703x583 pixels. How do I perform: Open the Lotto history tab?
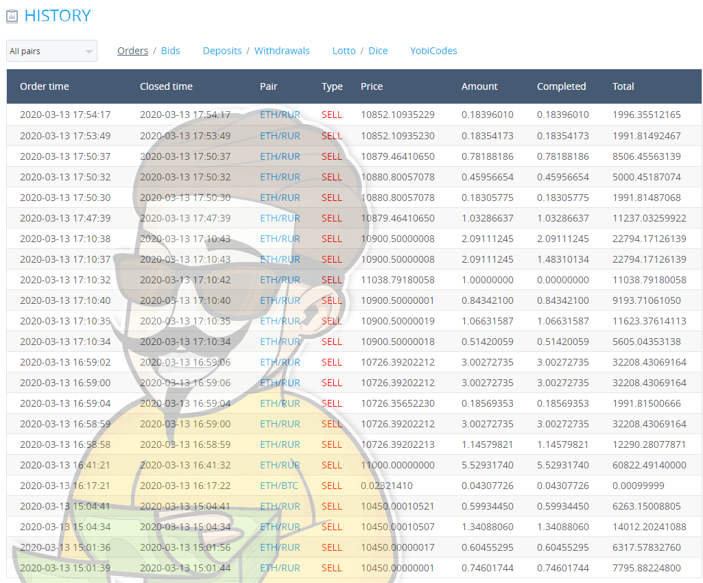(x=344, y=51)
